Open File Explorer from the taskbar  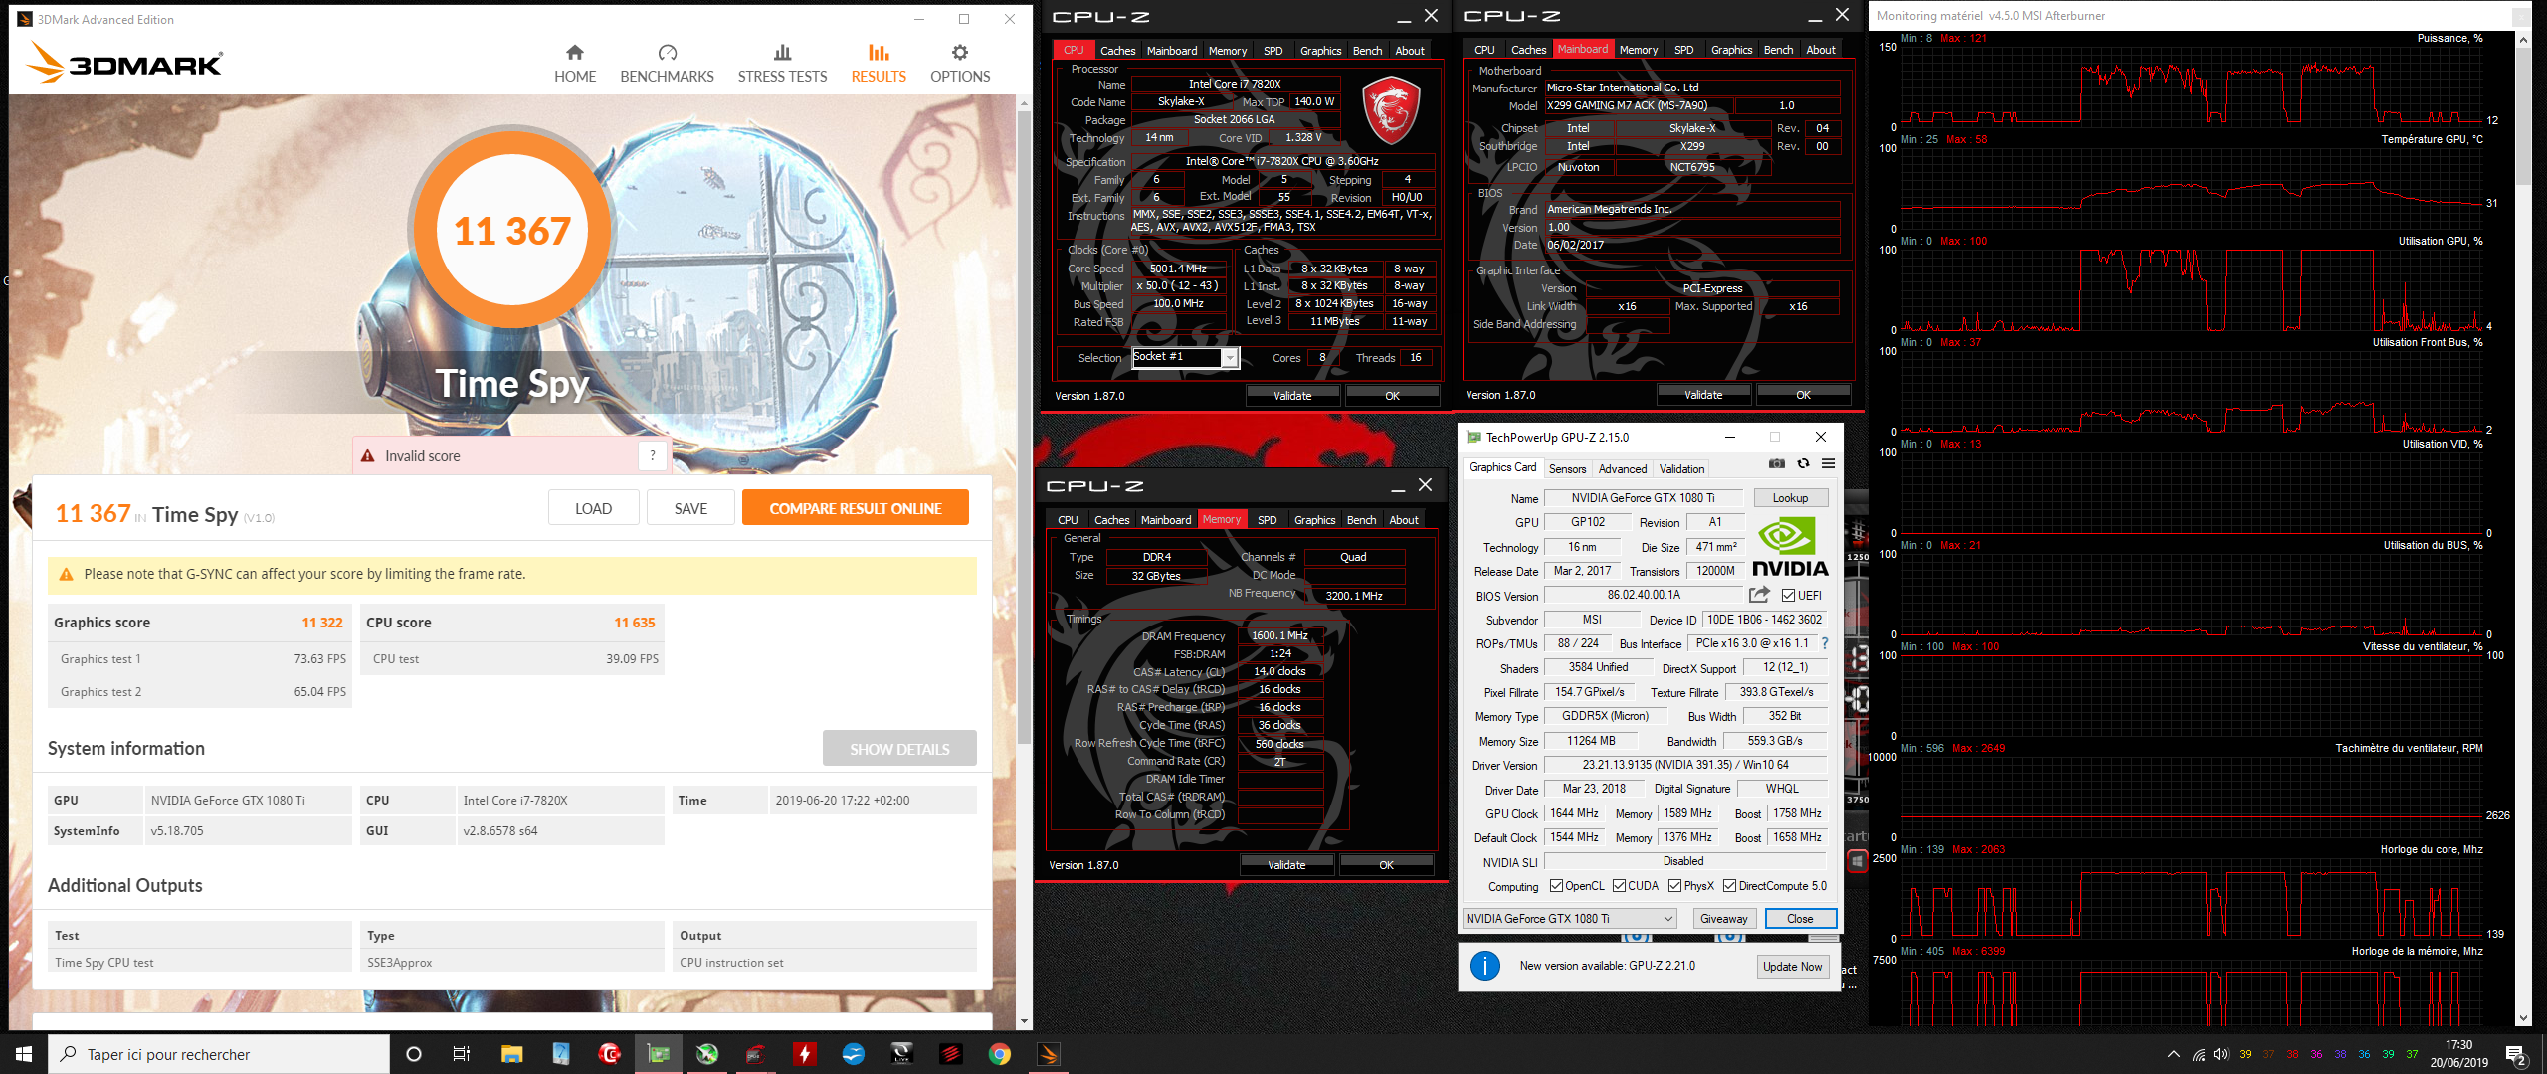tap(511, 1054)
